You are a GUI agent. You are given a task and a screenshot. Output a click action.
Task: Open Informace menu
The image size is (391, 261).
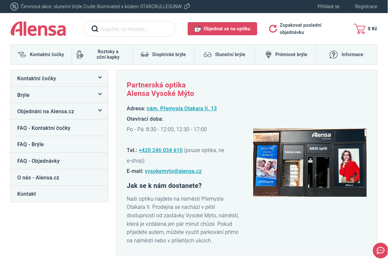point(347,54)
